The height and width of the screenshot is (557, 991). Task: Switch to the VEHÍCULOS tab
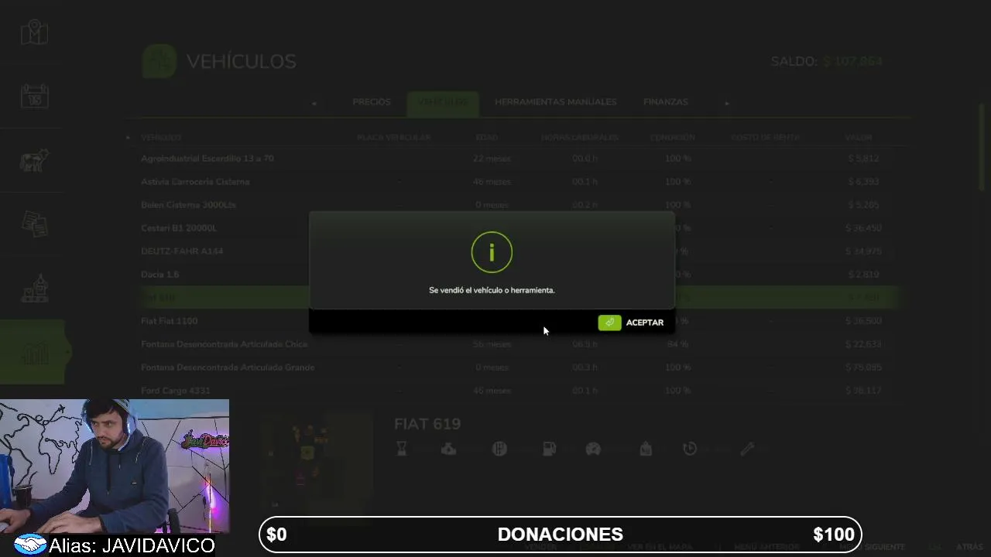[443, 102]
